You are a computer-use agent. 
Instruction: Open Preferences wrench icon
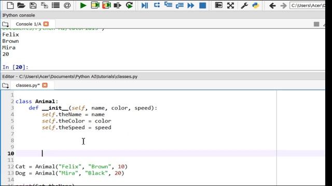(244, 6)
